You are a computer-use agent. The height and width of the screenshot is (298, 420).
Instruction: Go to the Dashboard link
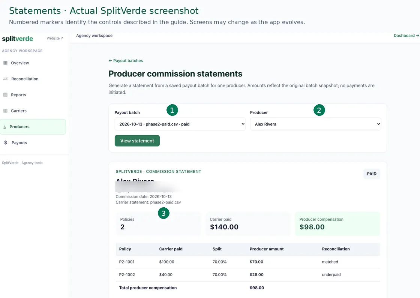click(406, 36)
